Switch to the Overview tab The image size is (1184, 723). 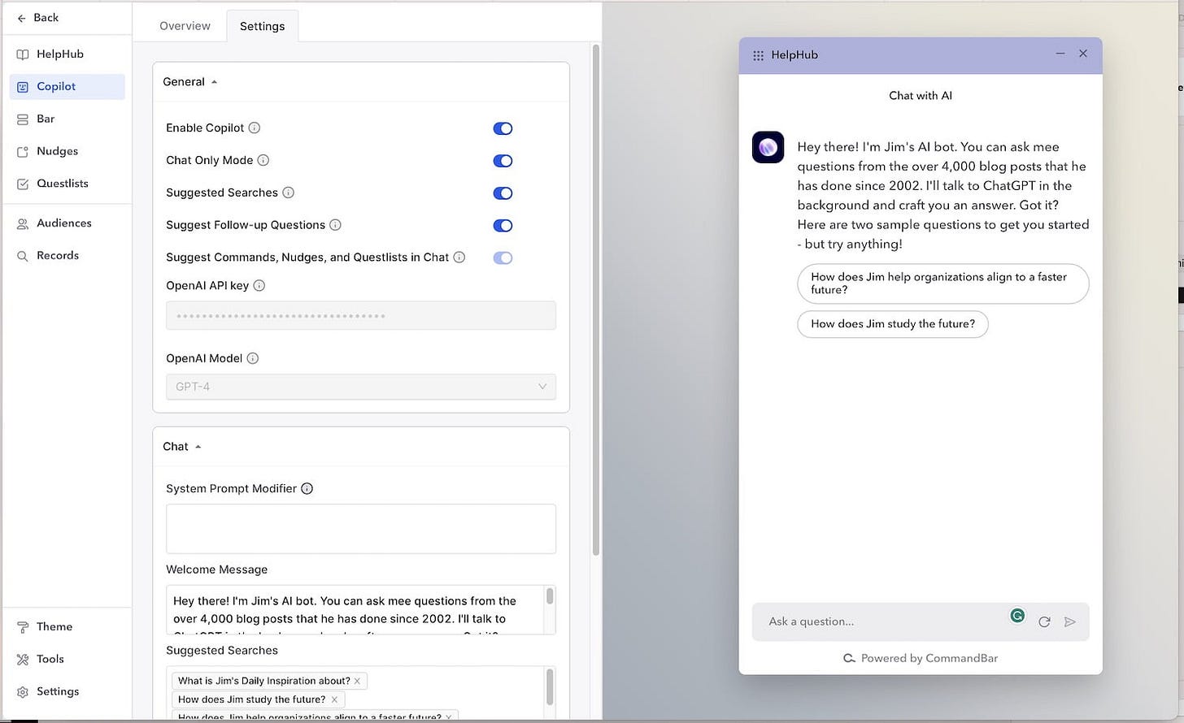(185, 26)
